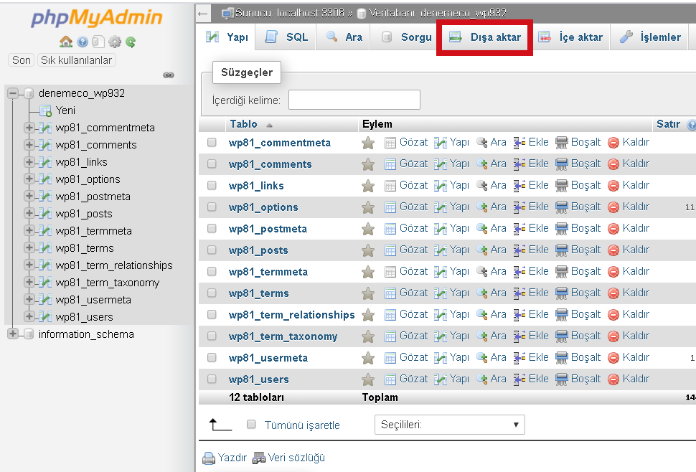Click the phpMyAdmin logo
Image resolution: width=696 pixels, height=472 pixels.
coord(97,18)
